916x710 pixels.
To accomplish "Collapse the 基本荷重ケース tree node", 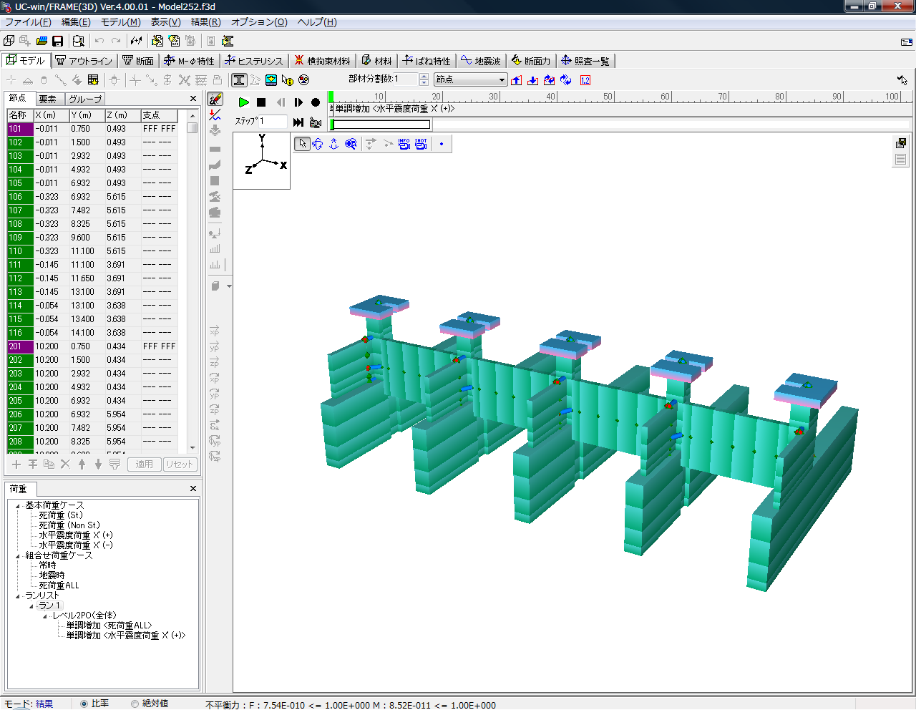I will (x=18, y=505).
